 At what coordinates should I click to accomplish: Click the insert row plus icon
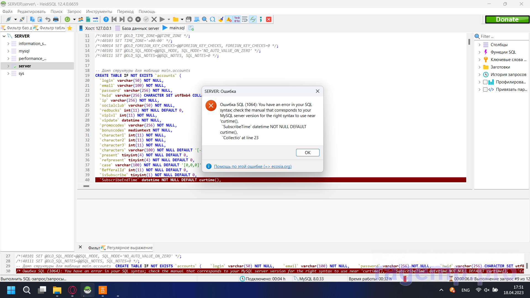tap(130, 19)
